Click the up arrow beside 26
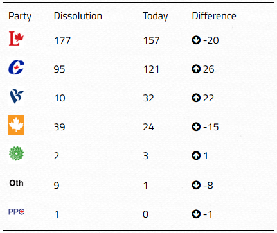 (196, 69)
